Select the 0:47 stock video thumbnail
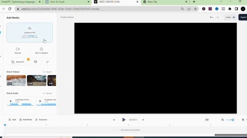Image resolution: width=247 pixels, height=138 pixels. point(16,80)
